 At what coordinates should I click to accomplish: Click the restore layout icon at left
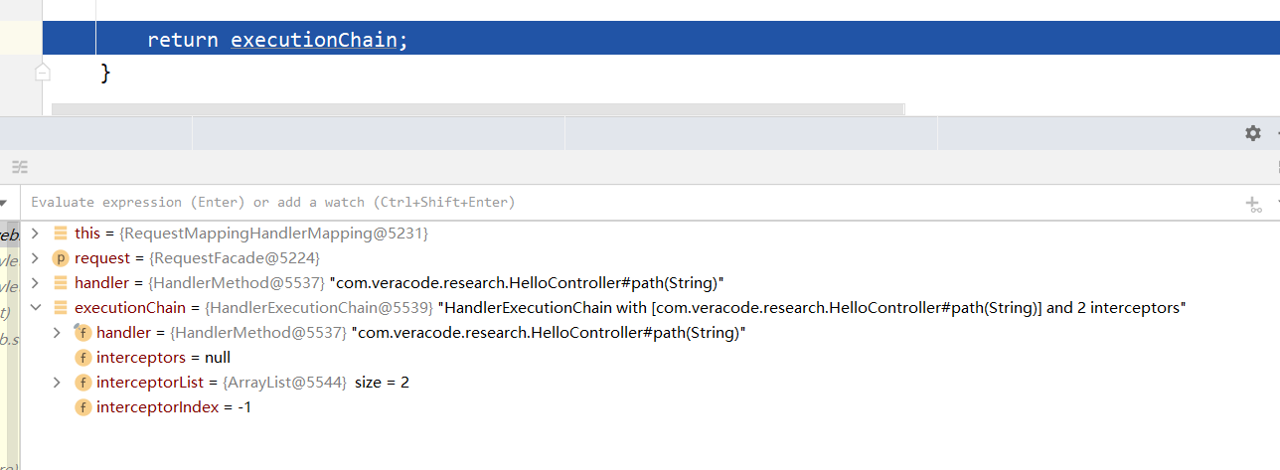tap(20, 167)
